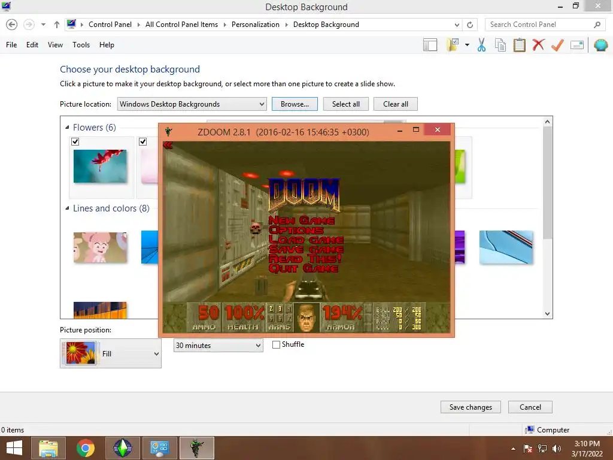Click the navigation pane layout icon in toolbar

point(430,45)
